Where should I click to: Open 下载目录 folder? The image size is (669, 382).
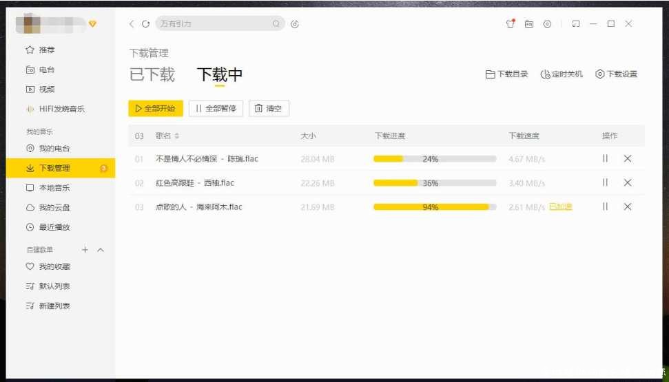[x=506, y=74]
